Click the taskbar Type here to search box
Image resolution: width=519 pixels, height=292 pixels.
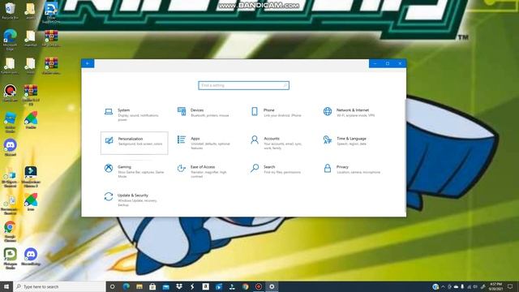59,286
